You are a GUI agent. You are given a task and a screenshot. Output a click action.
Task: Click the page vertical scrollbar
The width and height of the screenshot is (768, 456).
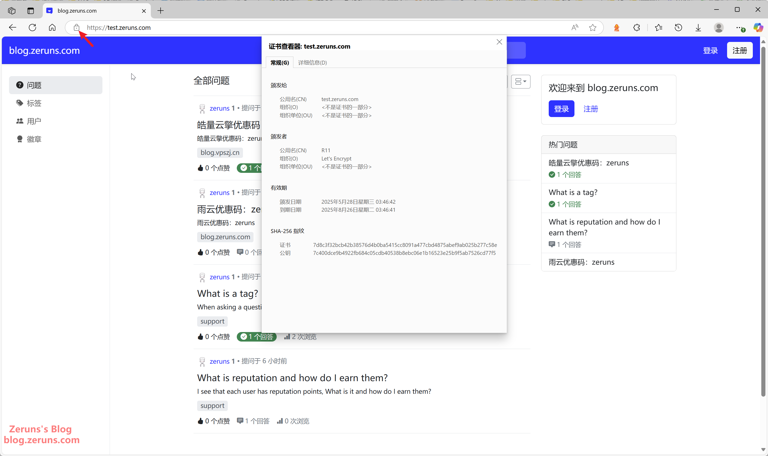763,221
